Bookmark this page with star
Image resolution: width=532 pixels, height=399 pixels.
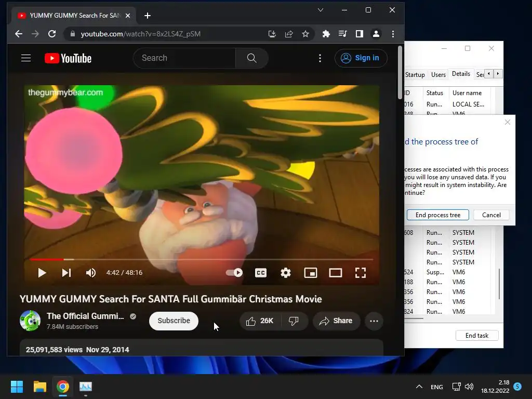305,34
